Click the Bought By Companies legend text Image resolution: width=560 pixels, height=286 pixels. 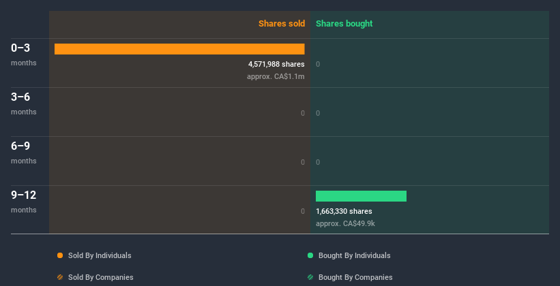pos(355,277)
